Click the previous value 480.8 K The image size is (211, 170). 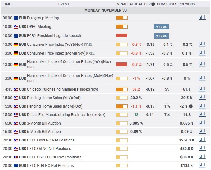(x=187, y=149)
